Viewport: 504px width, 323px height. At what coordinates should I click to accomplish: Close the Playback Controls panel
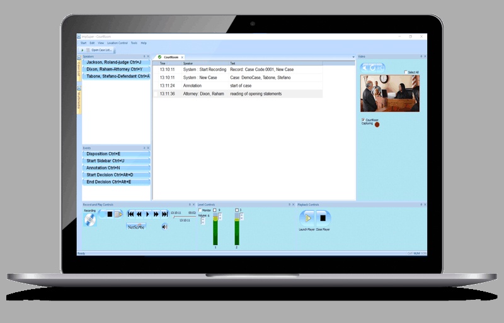[x=425, y=205]
